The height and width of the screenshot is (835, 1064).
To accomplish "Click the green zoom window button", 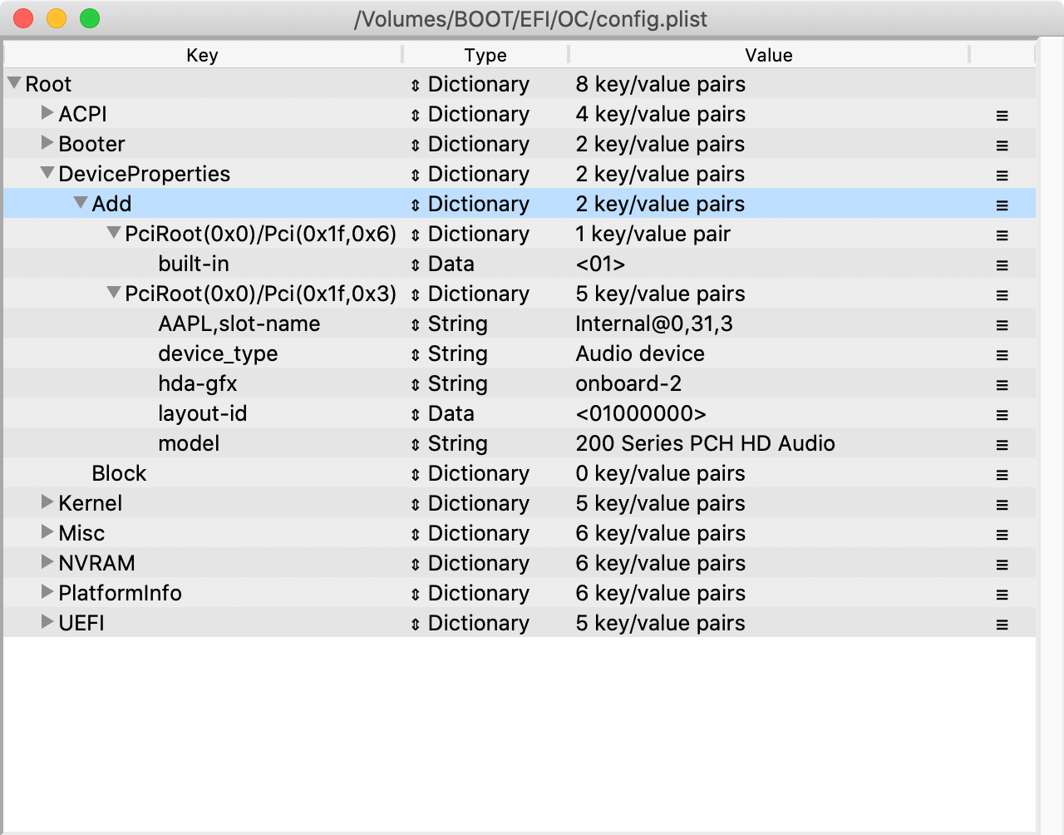I will point(90,18).
